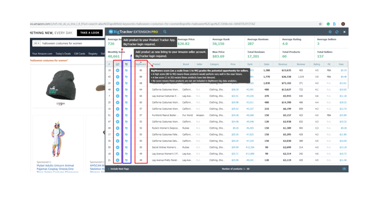Screen dimensions: 382x199
Task: Select the $73,182 revenue cell
Action: [x=286, y=83]
